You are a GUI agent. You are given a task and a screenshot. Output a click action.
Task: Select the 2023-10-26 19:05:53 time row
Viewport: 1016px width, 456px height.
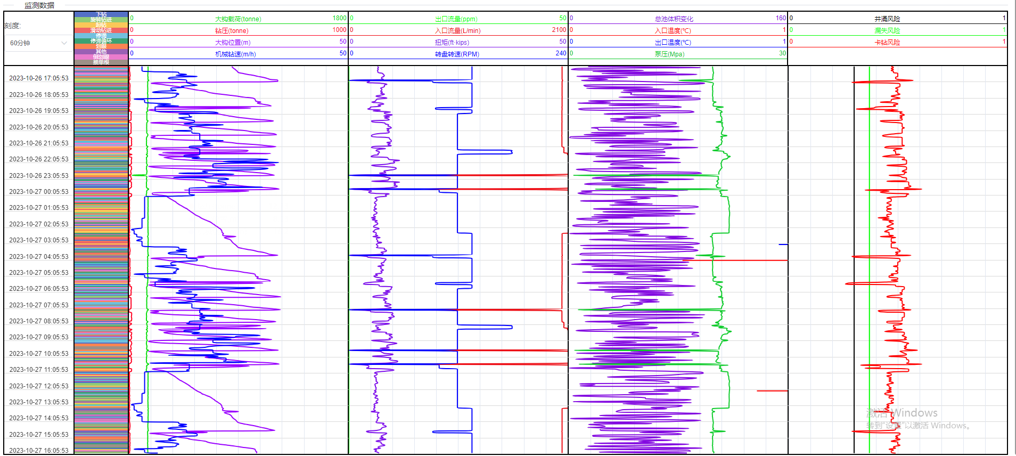click(39, 111)
